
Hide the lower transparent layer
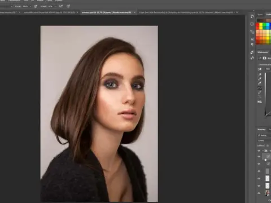click(259, 186)
